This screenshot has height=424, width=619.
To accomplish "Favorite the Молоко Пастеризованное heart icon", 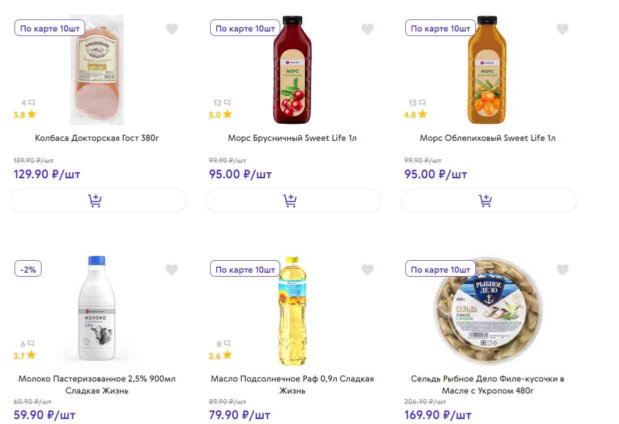I will [172, 270].
